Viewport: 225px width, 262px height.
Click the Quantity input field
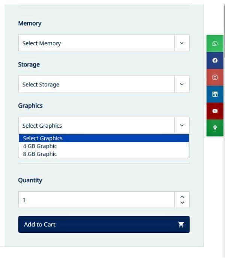pyautogui.click(x=96, y=200)
